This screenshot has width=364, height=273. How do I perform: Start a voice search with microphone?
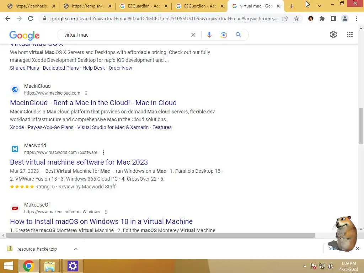[x=209, y=35]
